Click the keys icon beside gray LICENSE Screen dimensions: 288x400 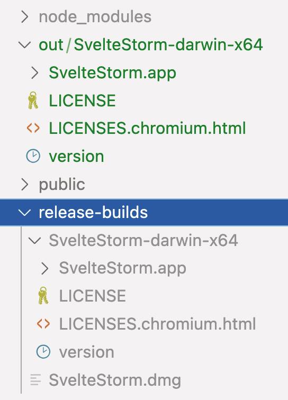point(43,296)
